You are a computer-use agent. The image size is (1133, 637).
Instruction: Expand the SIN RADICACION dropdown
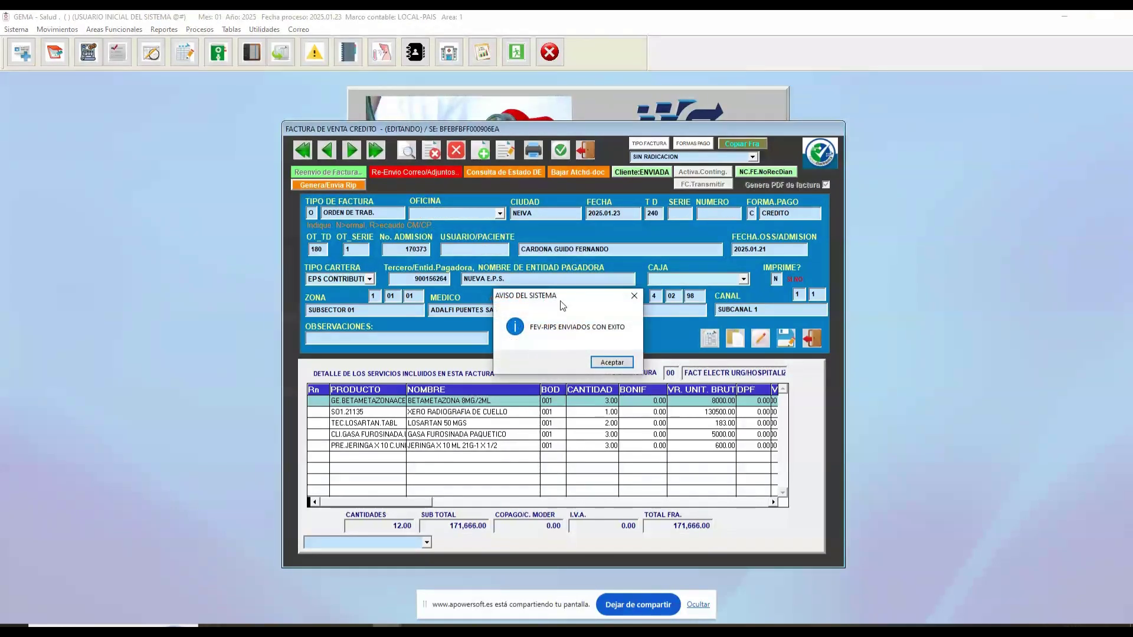(x=753, y=157)
